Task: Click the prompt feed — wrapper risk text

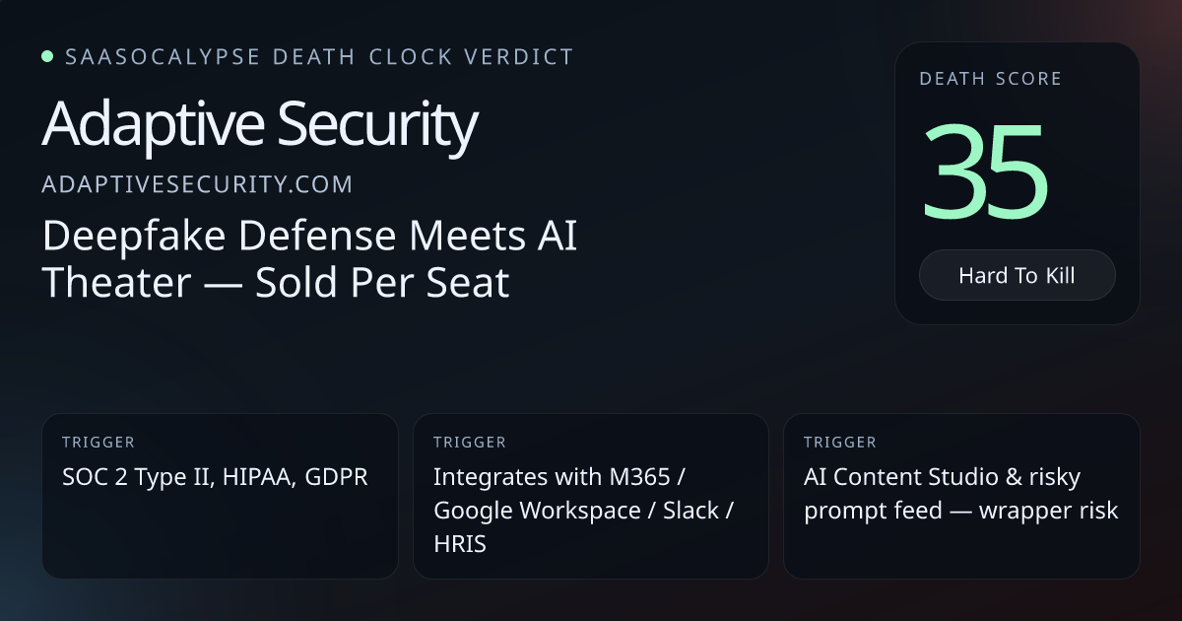Action: coord(961,511)
